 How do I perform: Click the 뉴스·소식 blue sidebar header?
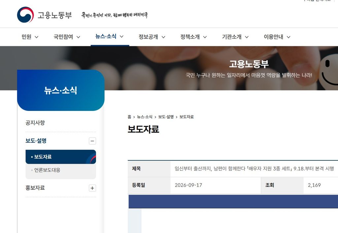coord(61,90)
